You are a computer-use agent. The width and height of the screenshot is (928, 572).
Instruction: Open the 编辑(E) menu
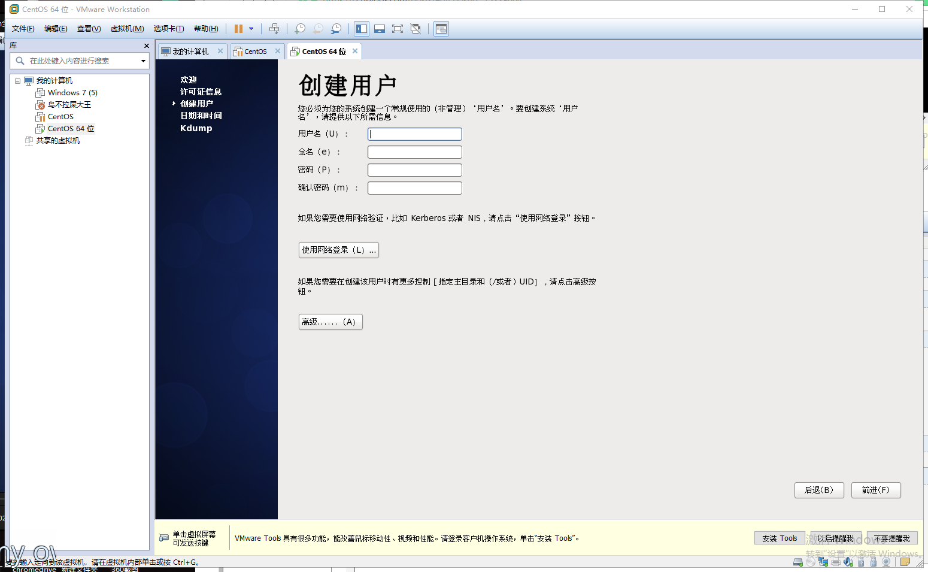click(56, 29)
